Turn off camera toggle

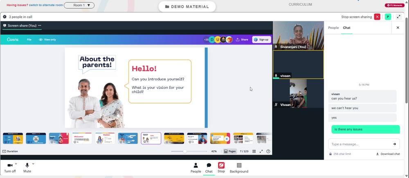(10, 168)
